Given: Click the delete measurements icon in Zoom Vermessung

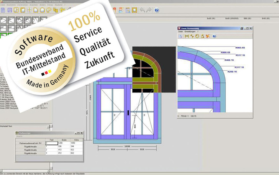Looking at the screenshot, I should tap(207, 36).
